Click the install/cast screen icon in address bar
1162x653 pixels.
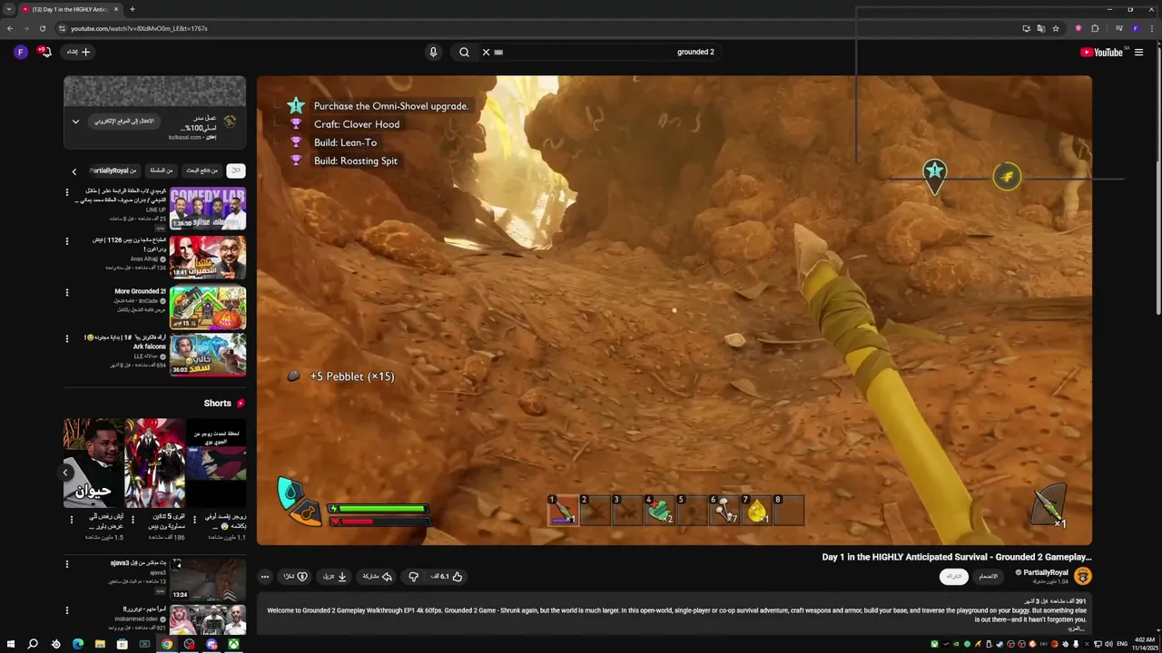click(1026, 28)
